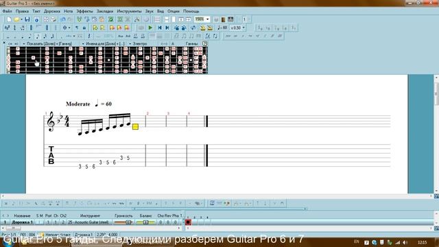Open the folder icon's dropdown arrow
The height and width of the screenshot is (247, 439).
click(x=21, y=19)
